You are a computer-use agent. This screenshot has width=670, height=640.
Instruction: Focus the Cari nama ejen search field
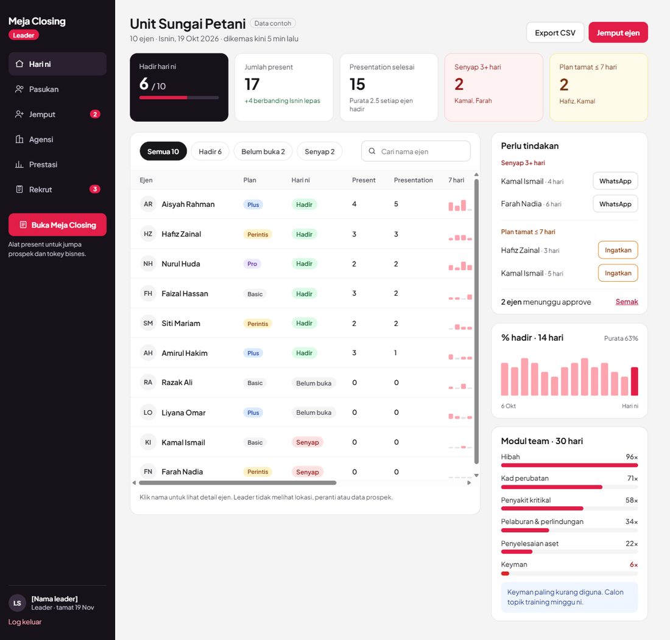pyautogui.click(x=416, y=151)
